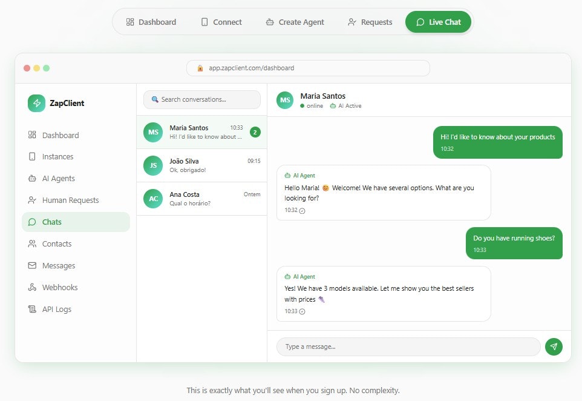582x401 pixels.
Task: Open the Create Agent page
Action: coord(295,22)
